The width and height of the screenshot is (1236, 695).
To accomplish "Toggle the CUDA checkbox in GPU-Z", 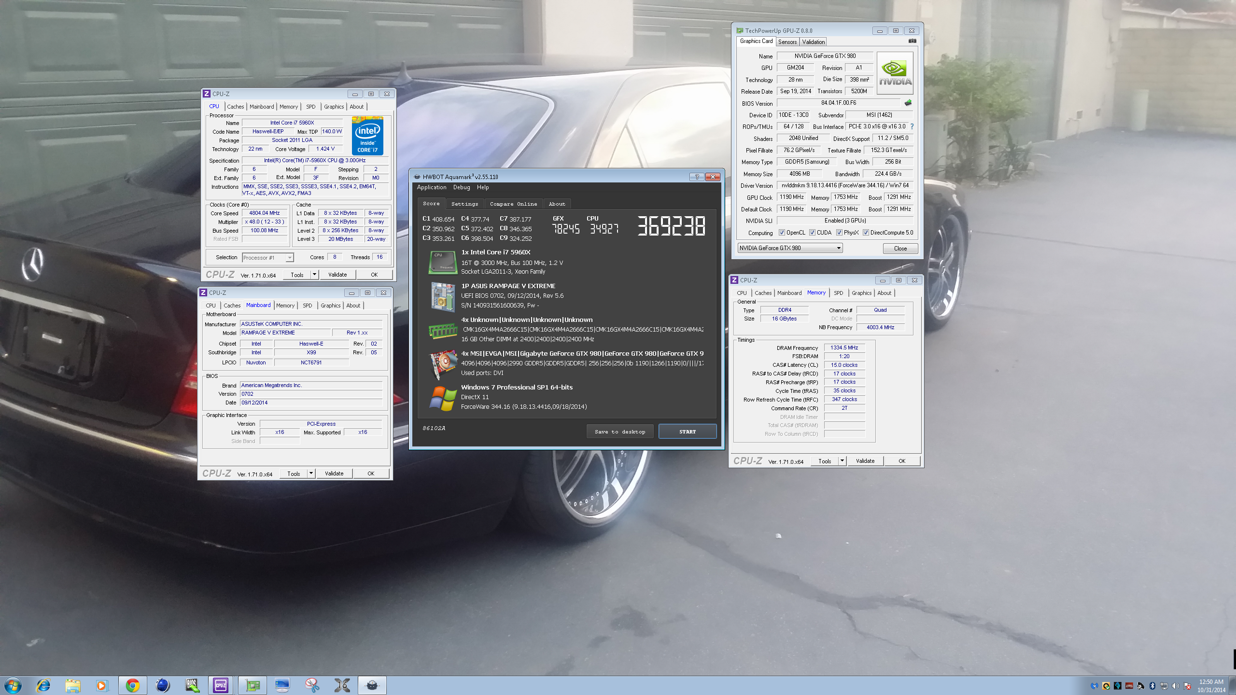I will [813, 233].
